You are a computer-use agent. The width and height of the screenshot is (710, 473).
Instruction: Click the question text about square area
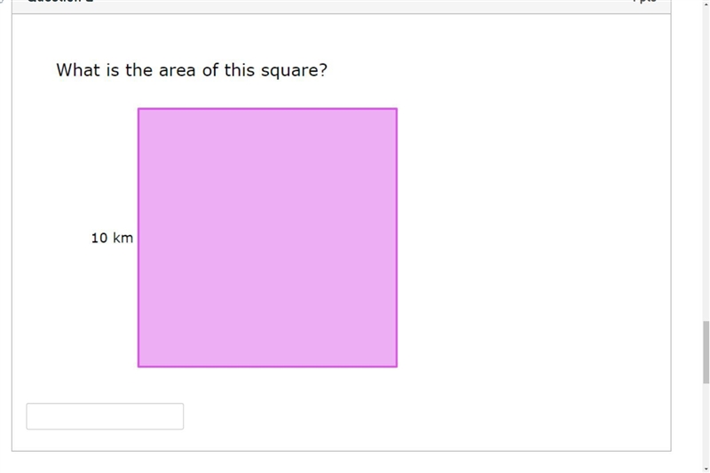(192, 70)
